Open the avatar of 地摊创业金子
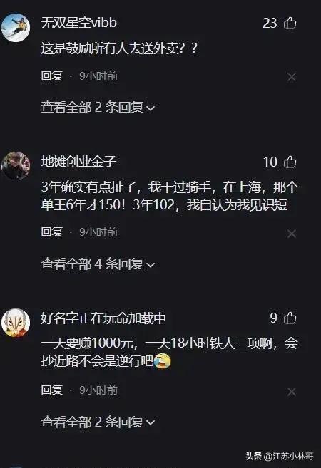Screen dimensions: 321x468 click(x=16, y=166)
